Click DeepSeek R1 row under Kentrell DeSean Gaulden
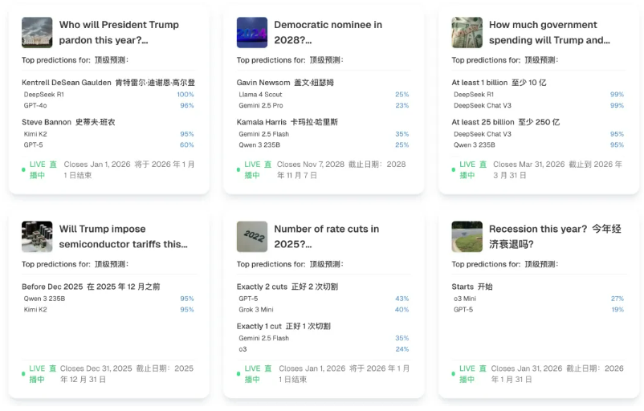The height and width of the screenshot is (411, 644). 109,95
